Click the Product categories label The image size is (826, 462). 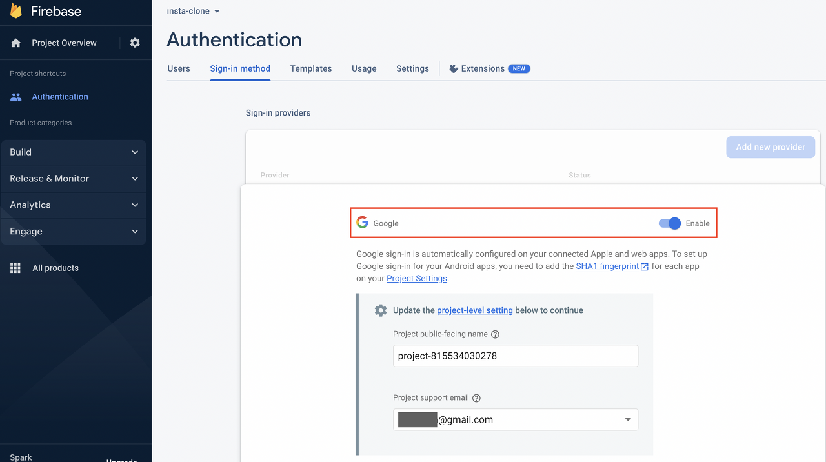41,123
